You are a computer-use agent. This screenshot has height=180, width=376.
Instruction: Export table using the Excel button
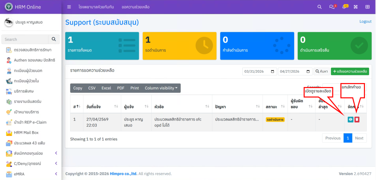coord(106,88)
